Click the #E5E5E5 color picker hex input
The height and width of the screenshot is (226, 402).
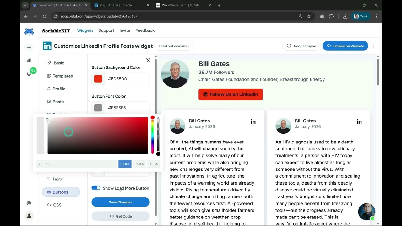tap(77, 164)
